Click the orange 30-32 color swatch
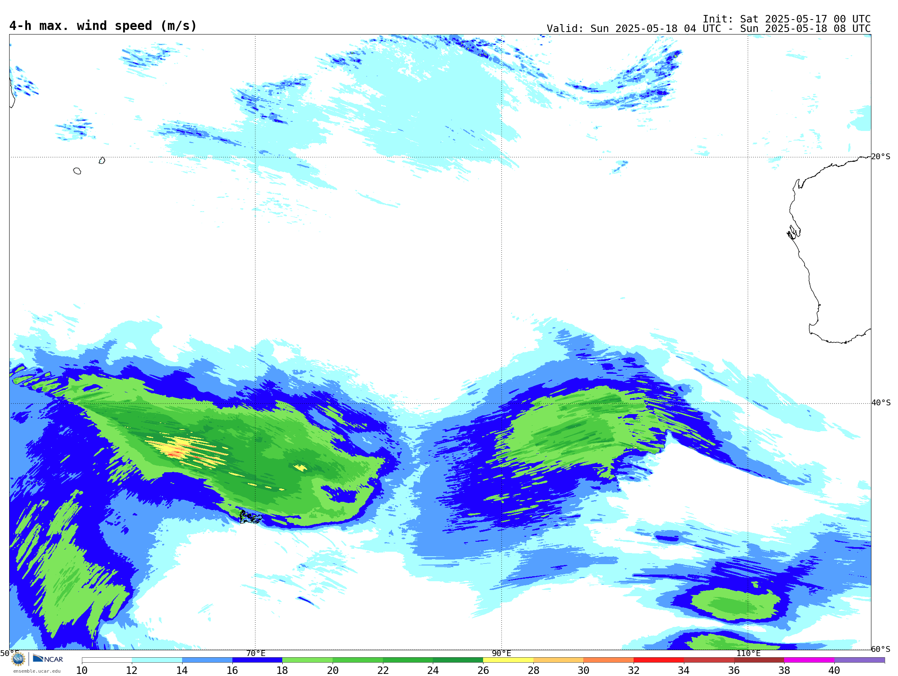Viewport: 898px width, 676px height. click(608, 660)
